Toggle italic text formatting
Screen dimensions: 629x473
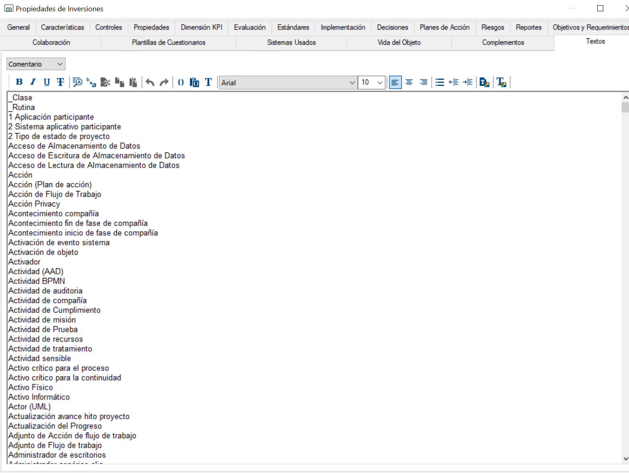33,82
